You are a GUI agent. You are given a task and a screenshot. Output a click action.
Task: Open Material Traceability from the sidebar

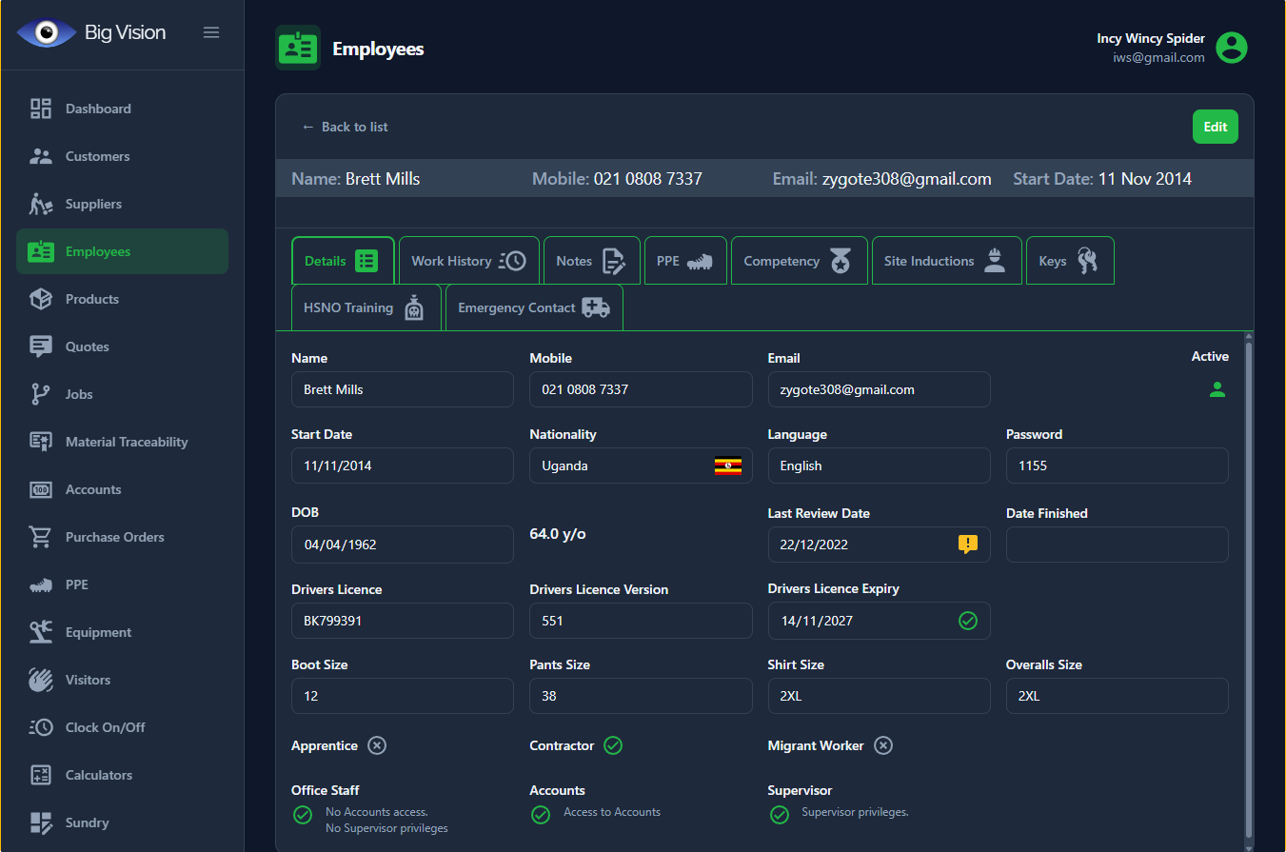(126, 442)
